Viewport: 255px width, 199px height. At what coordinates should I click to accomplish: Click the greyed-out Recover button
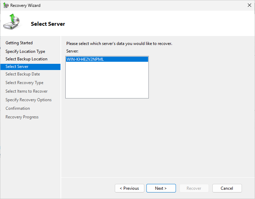194,188
